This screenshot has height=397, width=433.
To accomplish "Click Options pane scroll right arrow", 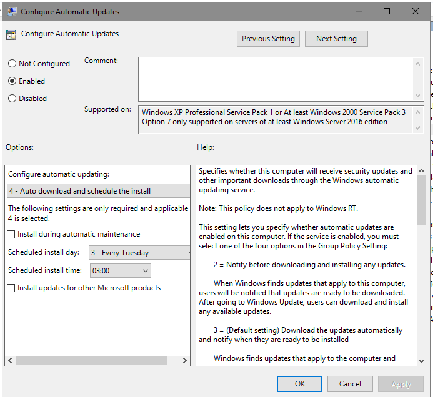I will click(185, 361).
